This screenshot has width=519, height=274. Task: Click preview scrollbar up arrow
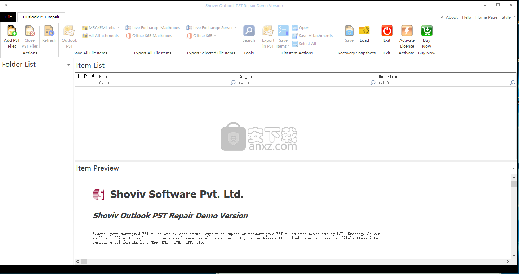pos(514,177)
